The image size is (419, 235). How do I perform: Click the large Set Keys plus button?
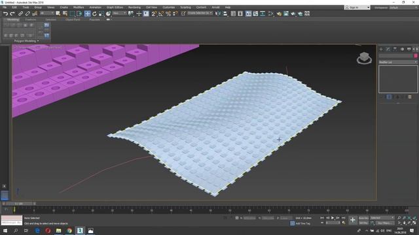(x=353, y=220)
